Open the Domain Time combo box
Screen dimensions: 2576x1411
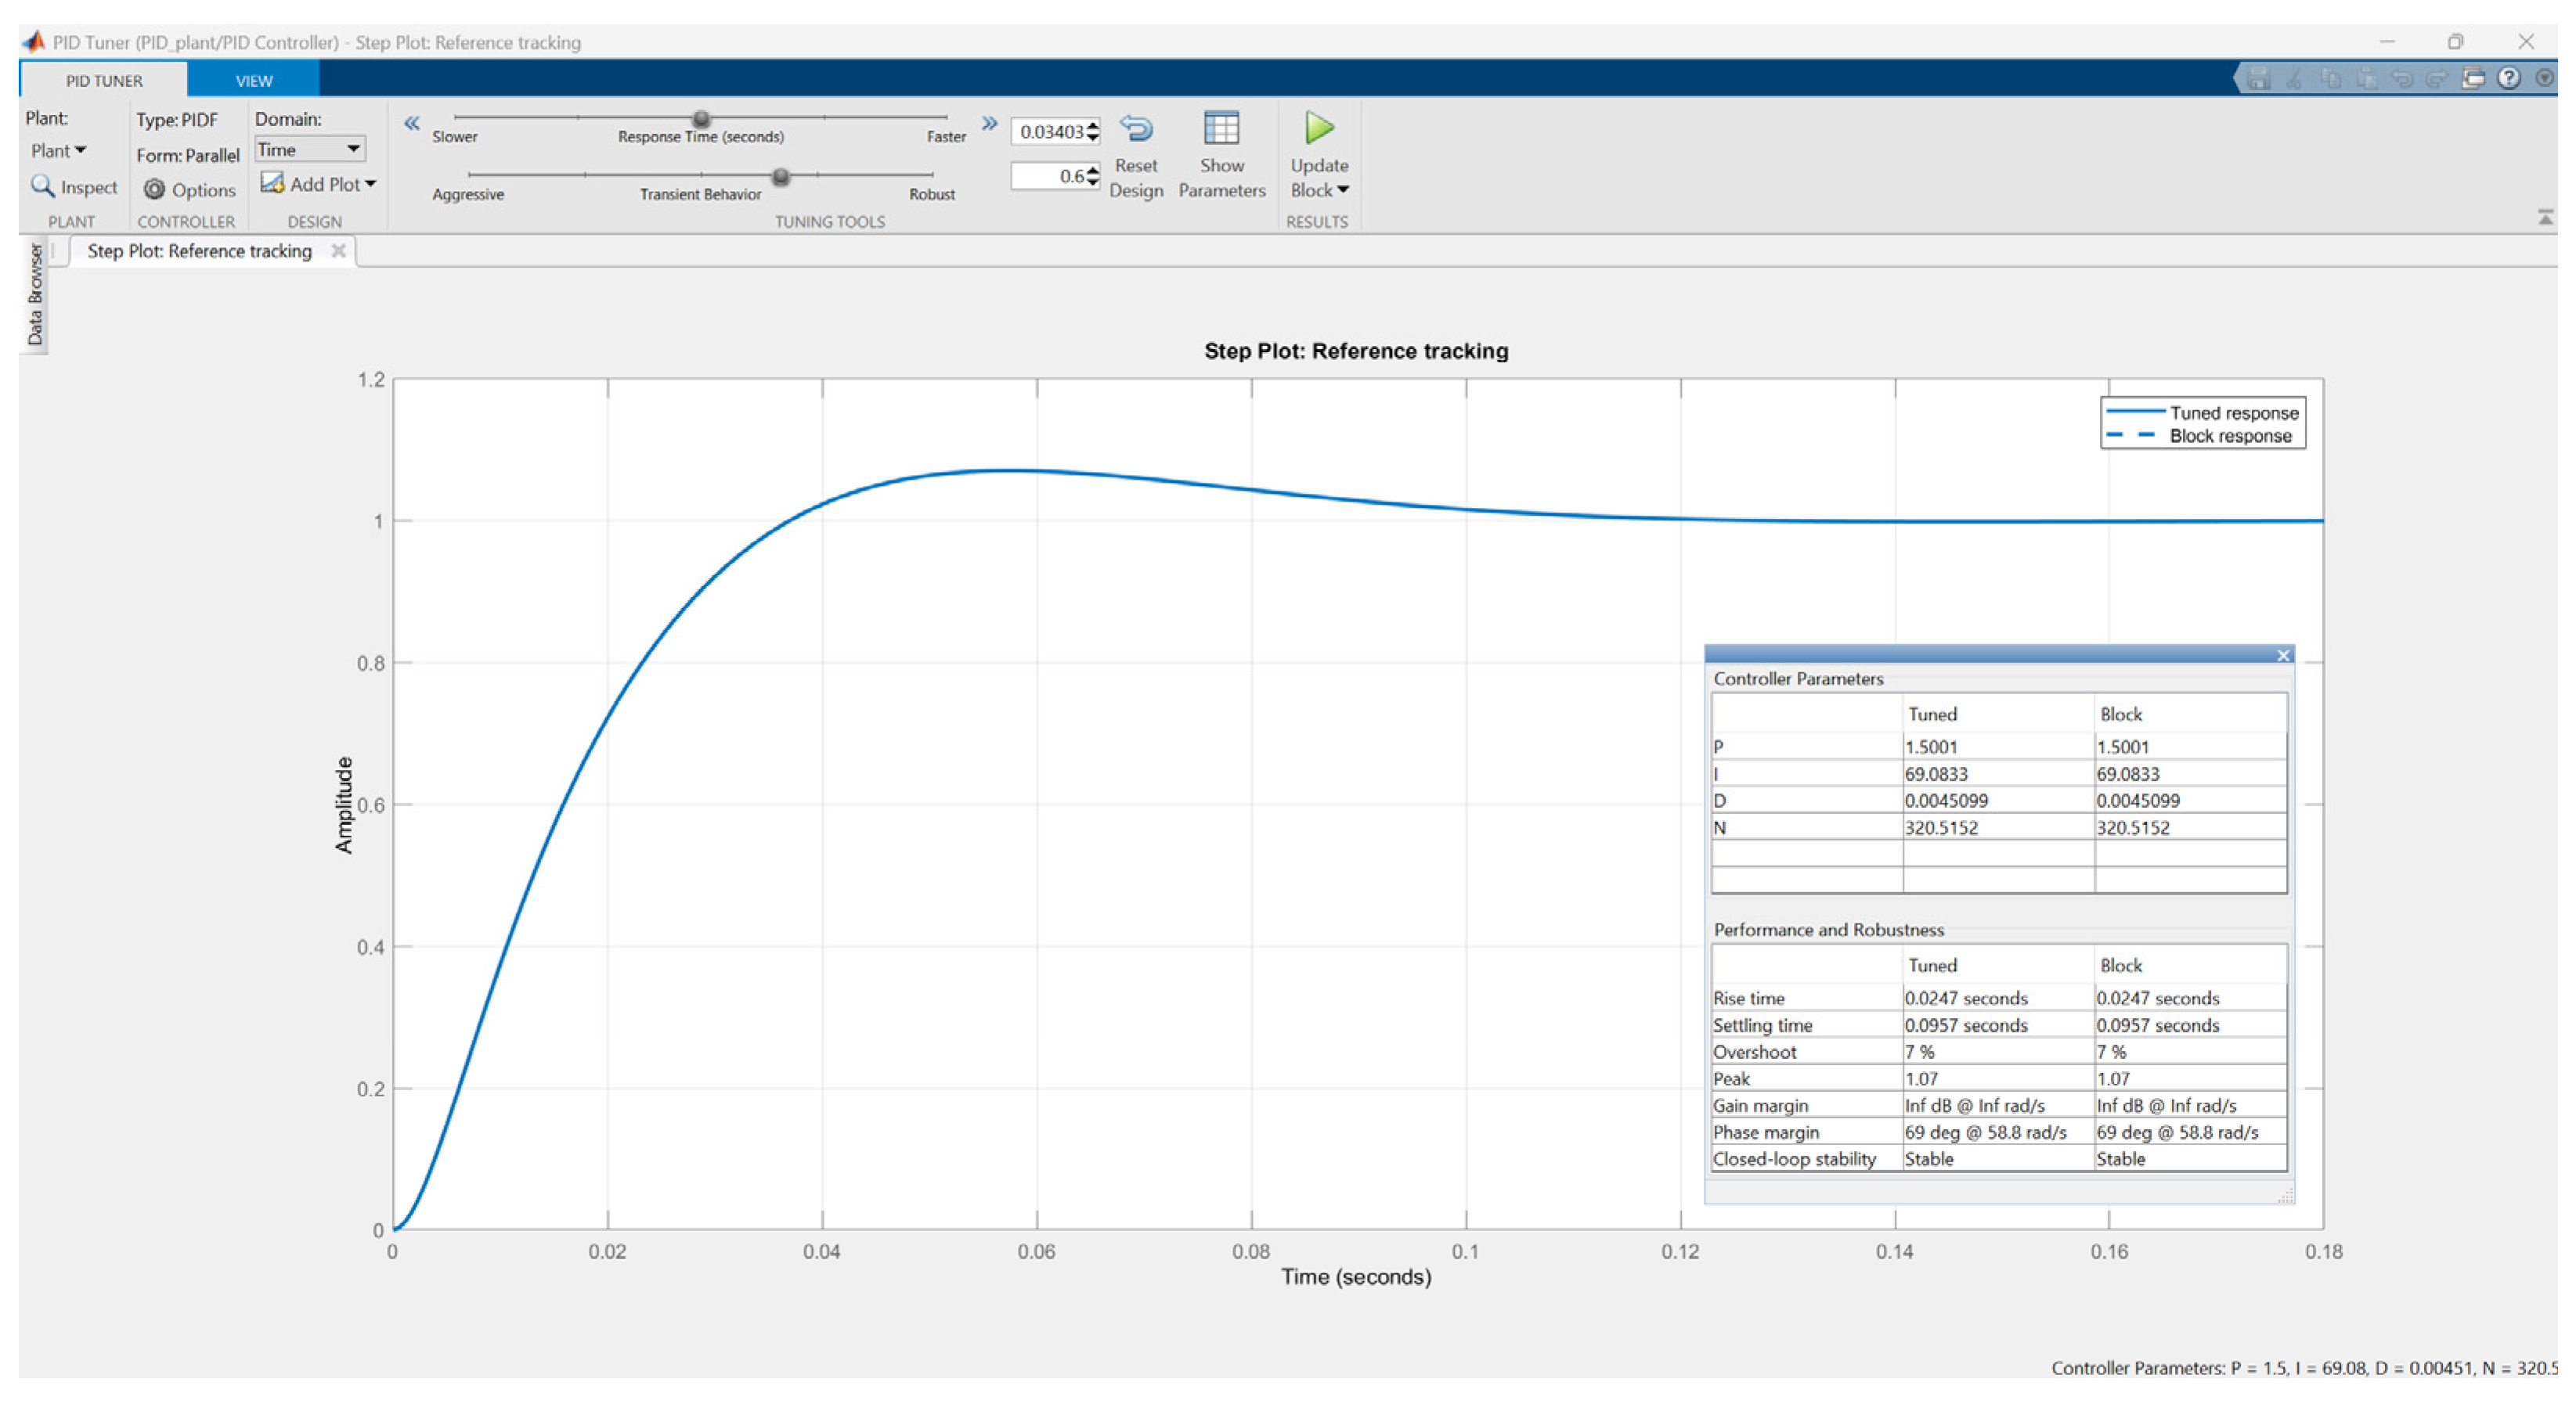310,150
